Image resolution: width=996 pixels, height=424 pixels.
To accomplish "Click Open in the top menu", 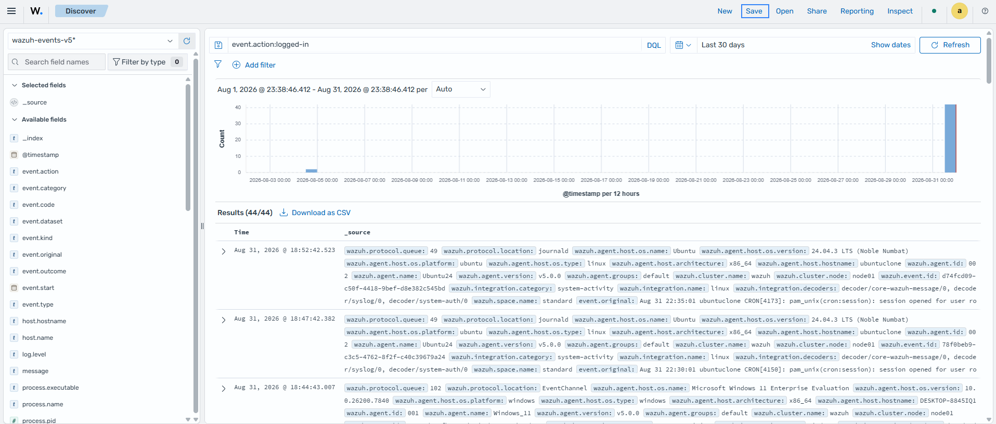I will click(784, 11).
